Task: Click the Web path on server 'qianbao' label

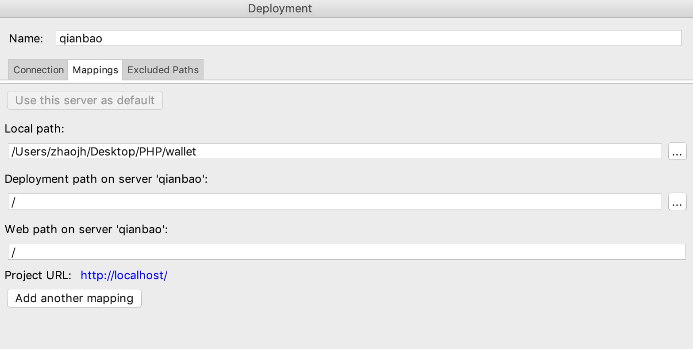Action: click(86, 229)
